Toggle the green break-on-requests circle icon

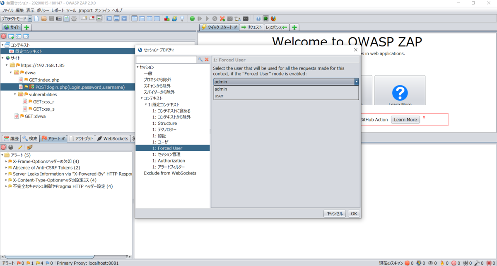point(192,19)
